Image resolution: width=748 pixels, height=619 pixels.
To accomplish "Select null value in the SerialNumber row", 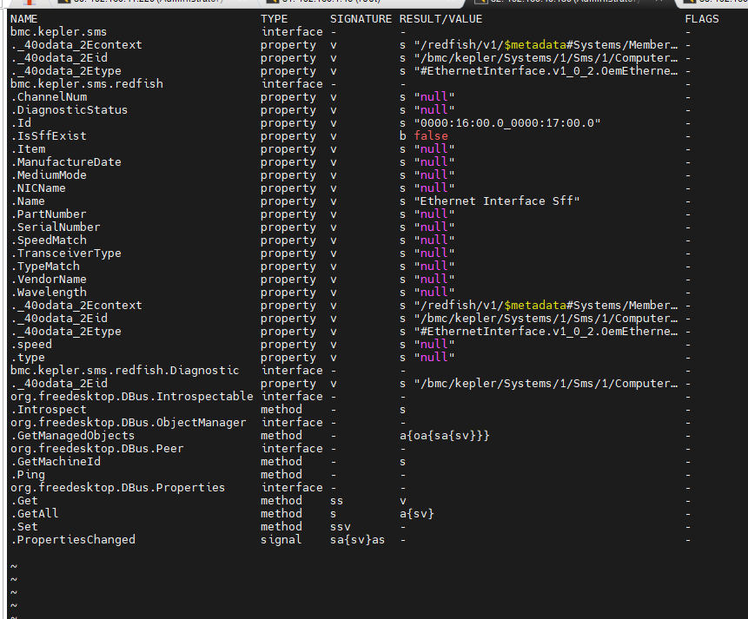I will (x=434, y=227).
